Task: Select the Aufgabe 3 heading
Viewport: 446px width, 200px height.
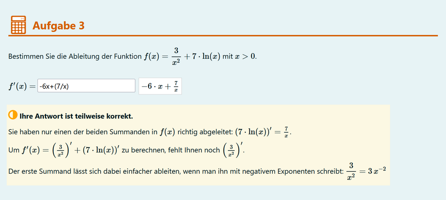Action: pos(59,26)
